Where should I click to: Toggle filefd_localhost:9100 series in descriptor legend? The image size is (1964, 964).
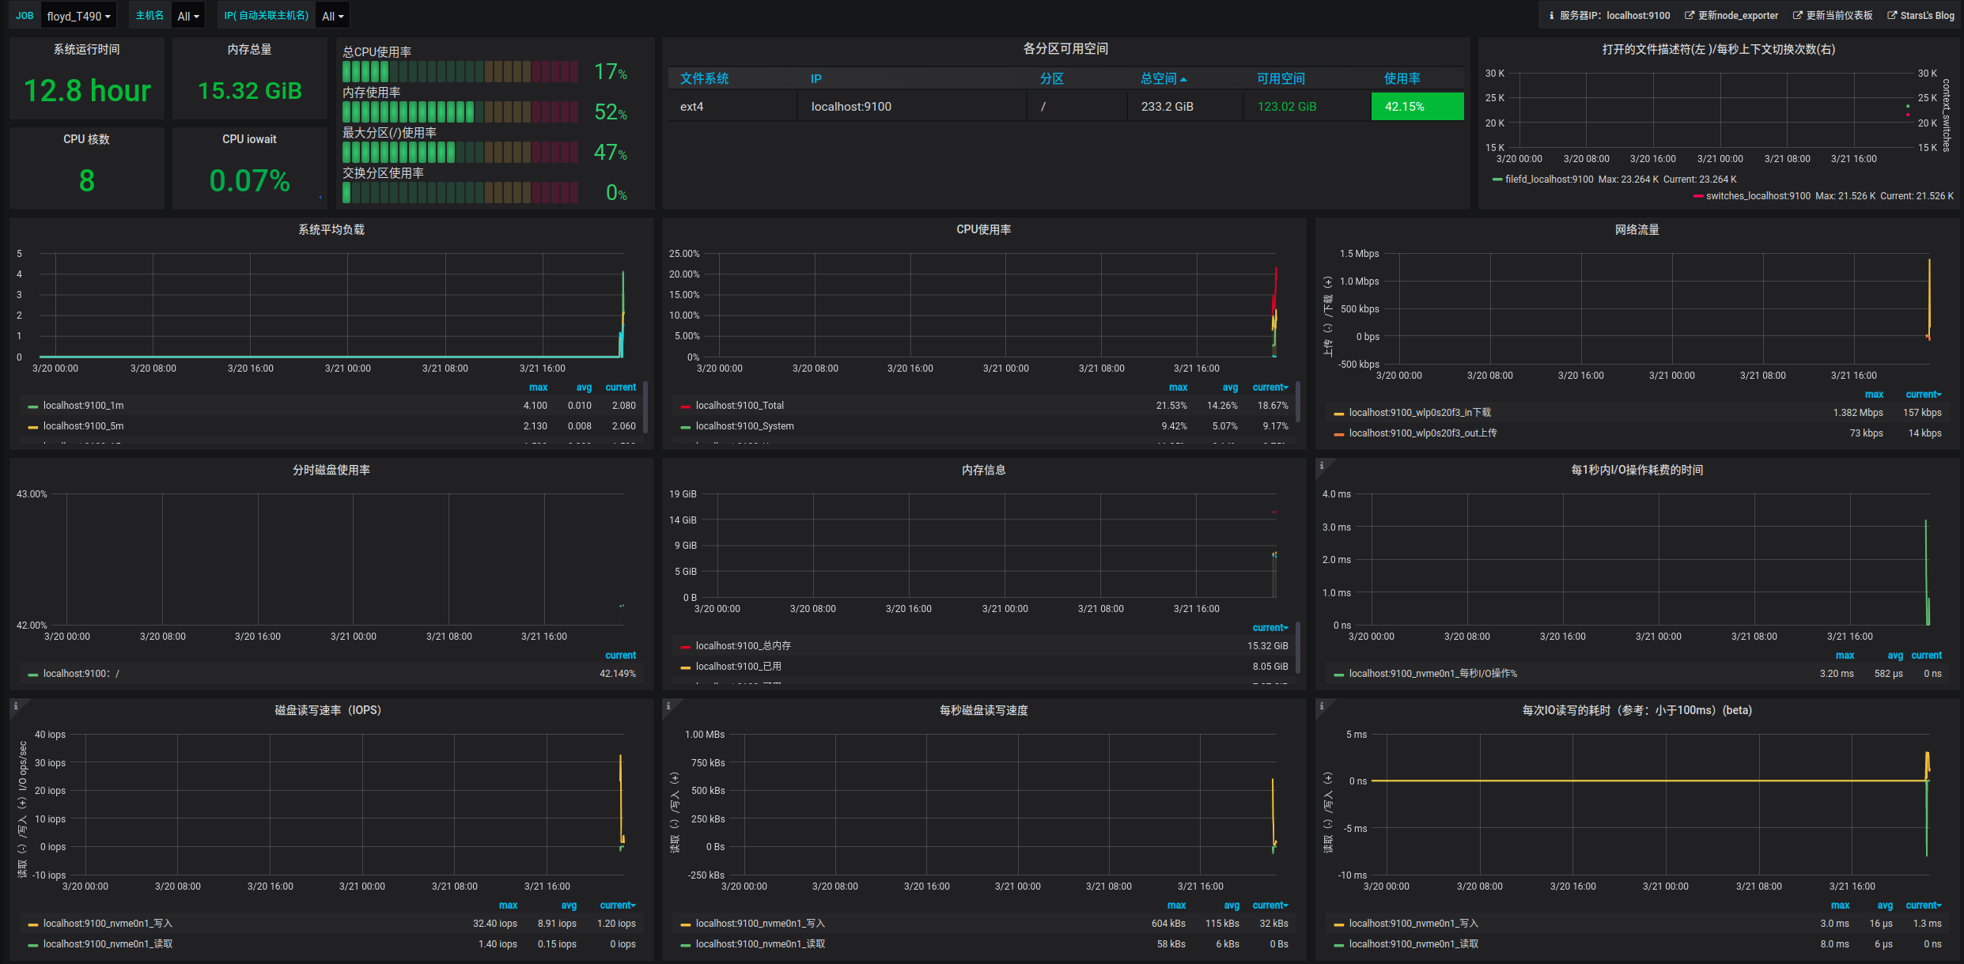click(1549, 180)
